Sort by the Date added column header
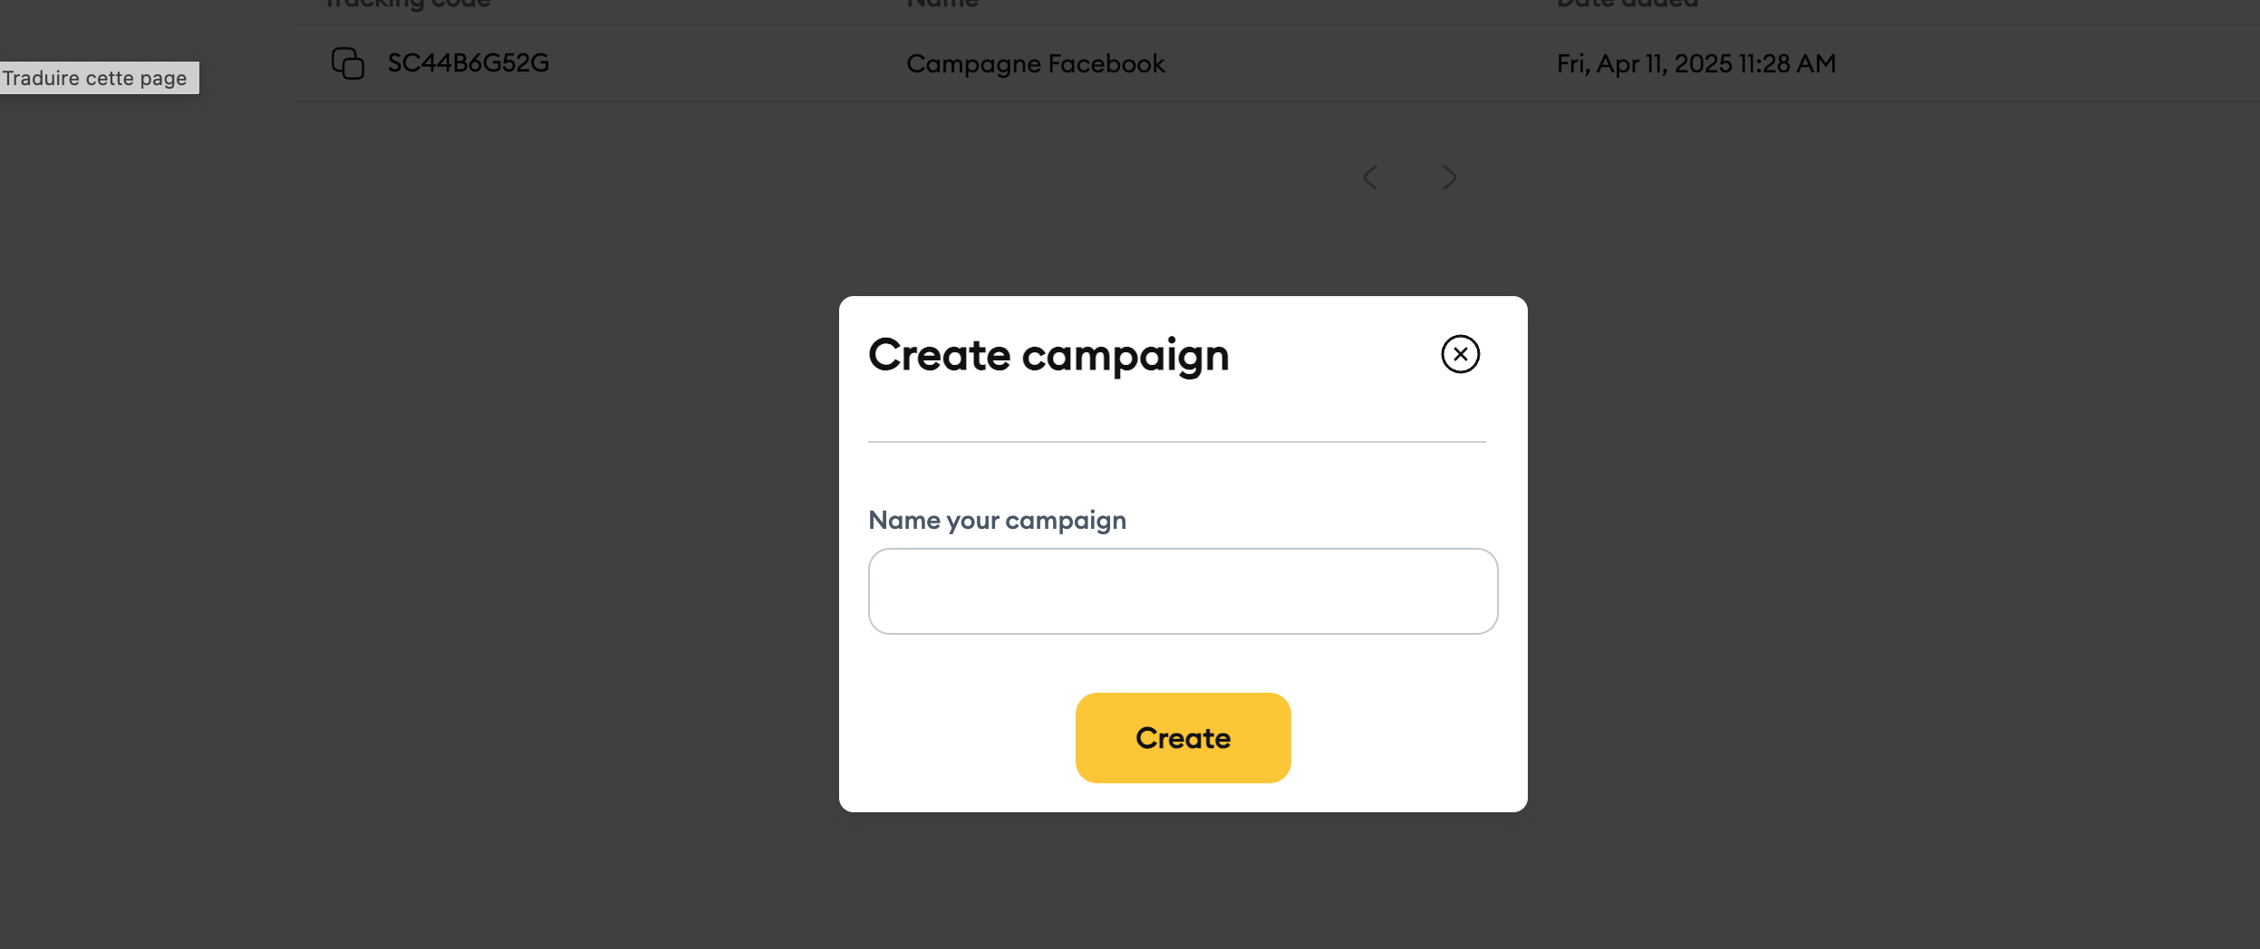 coord(1627,4)
